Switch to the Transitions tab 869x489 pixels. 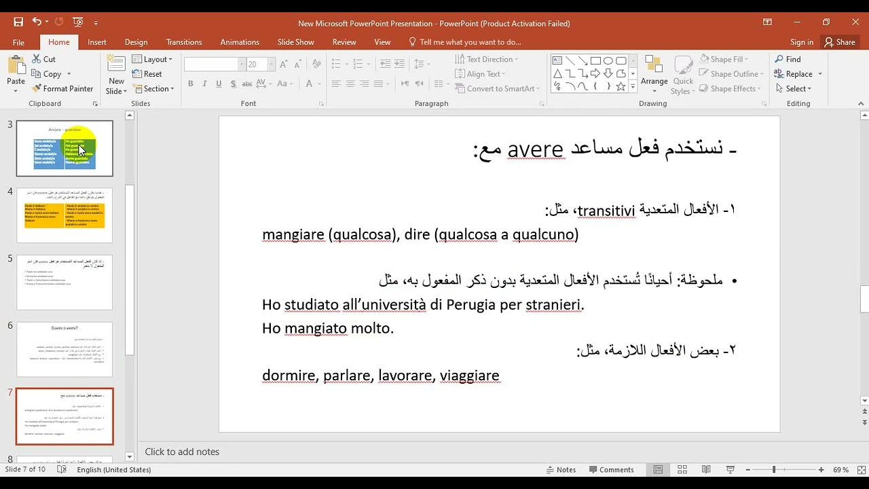(184, 42)
